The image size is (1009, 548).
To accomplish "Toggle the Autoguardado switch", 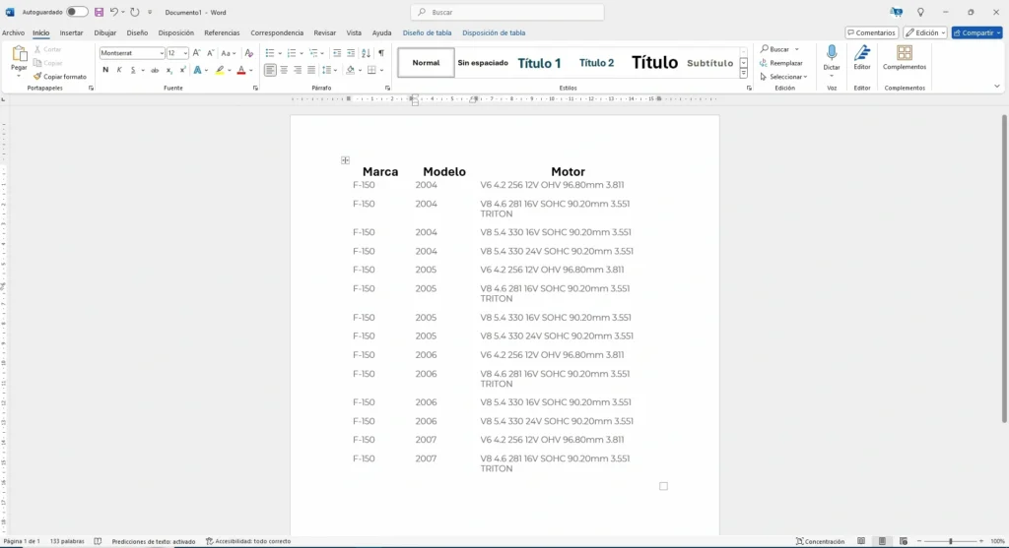I will (77, 12).
